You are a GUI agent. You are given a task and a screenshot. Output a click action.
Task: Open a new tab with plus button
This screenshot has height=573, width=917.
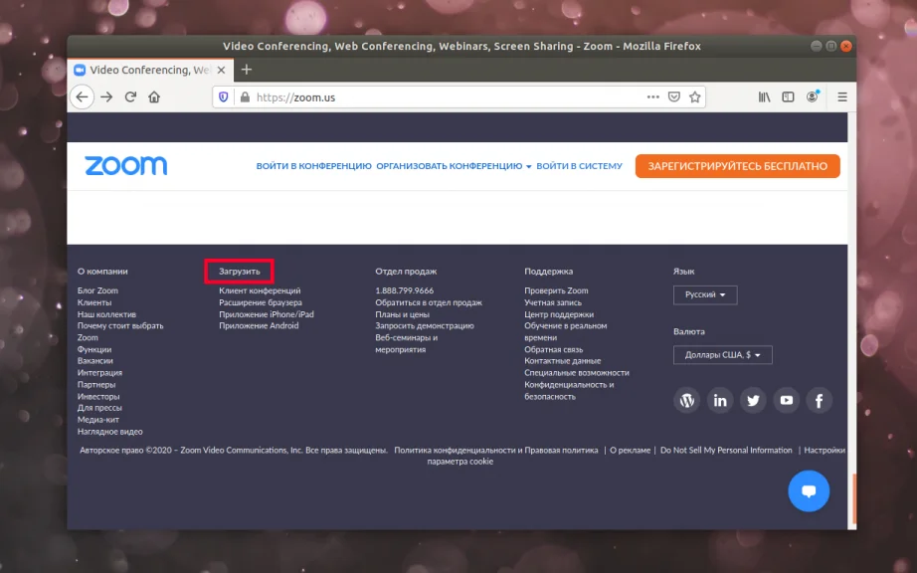point(247,70)
